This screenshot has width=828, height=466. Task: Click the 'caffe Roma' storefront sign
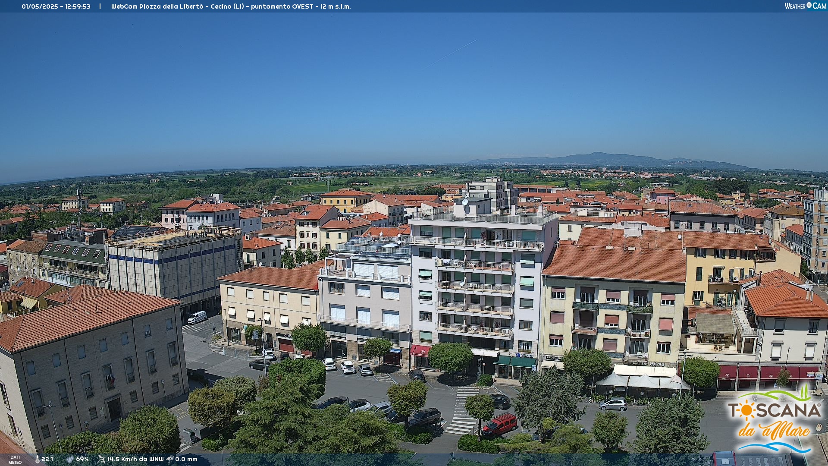point(649,364)
